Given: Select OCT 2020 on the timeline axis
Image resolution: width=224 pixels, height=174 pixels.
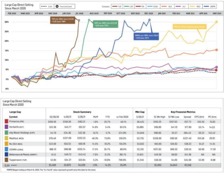Looking at the screenshot, I should [x=121, y=13].
